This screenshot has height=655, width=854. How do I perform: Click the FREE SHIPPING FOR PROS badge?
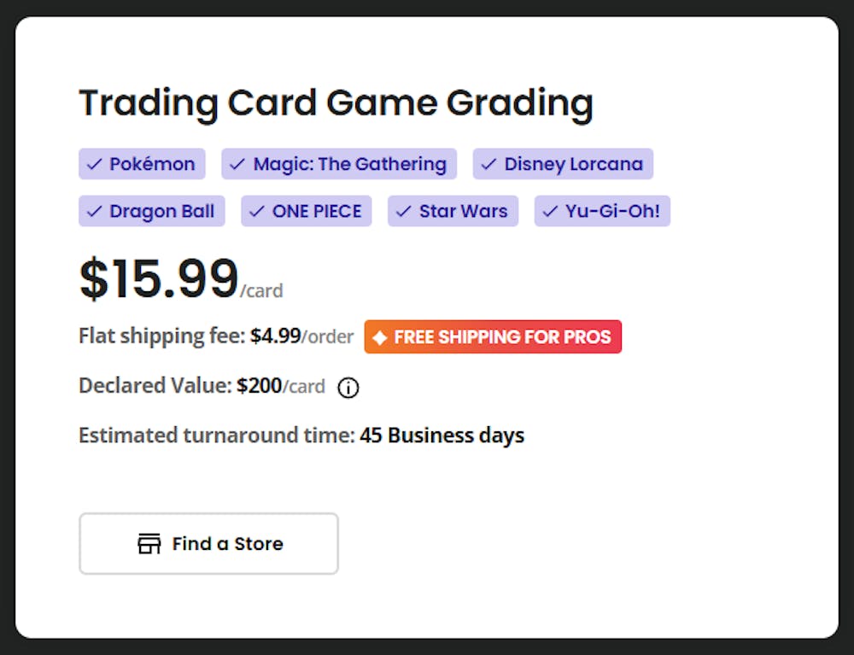(x=493, y=336)
